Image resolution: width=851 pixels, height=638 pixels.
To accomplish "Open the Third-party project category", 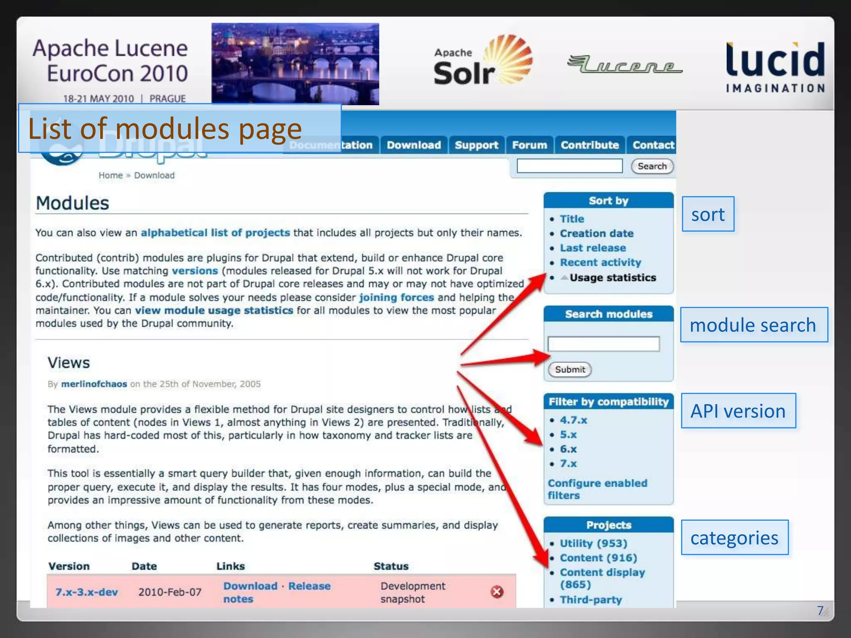I will [x=591, y=600].
